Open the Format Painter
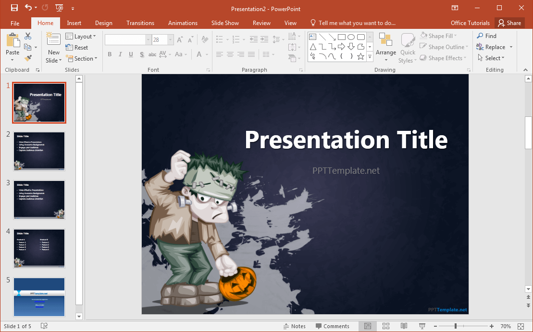This screenshot has height=332, width=533. pos(28,58)
